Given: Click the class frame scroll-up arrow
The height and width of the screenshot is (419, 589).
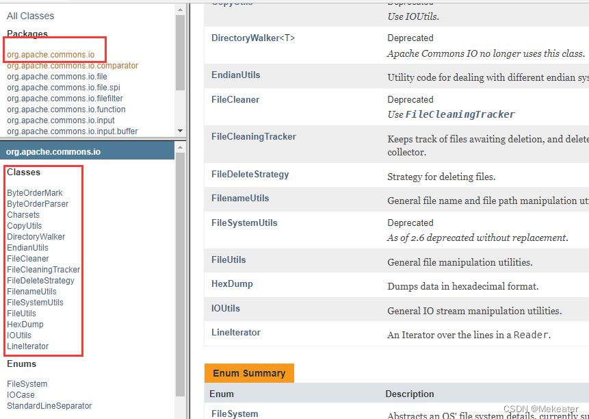Looking at the screenshot, I should pyautogui.click(x=181, y=147).
